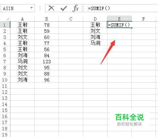Click cell B6 with value 84
The width and height of the screenshot is (158, 137).
tap(46, 55)
